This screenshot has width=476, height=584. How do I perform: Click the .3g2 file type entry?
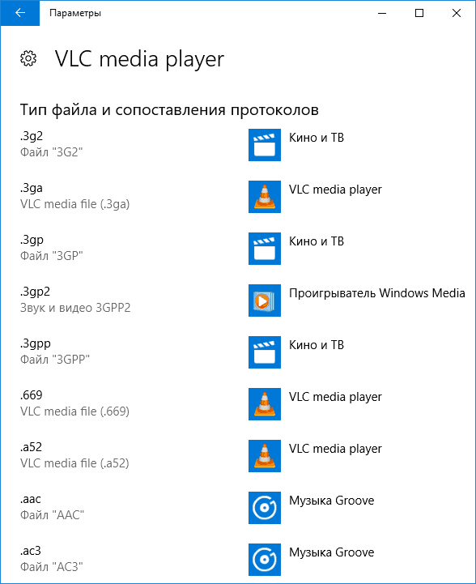[51, 144]
